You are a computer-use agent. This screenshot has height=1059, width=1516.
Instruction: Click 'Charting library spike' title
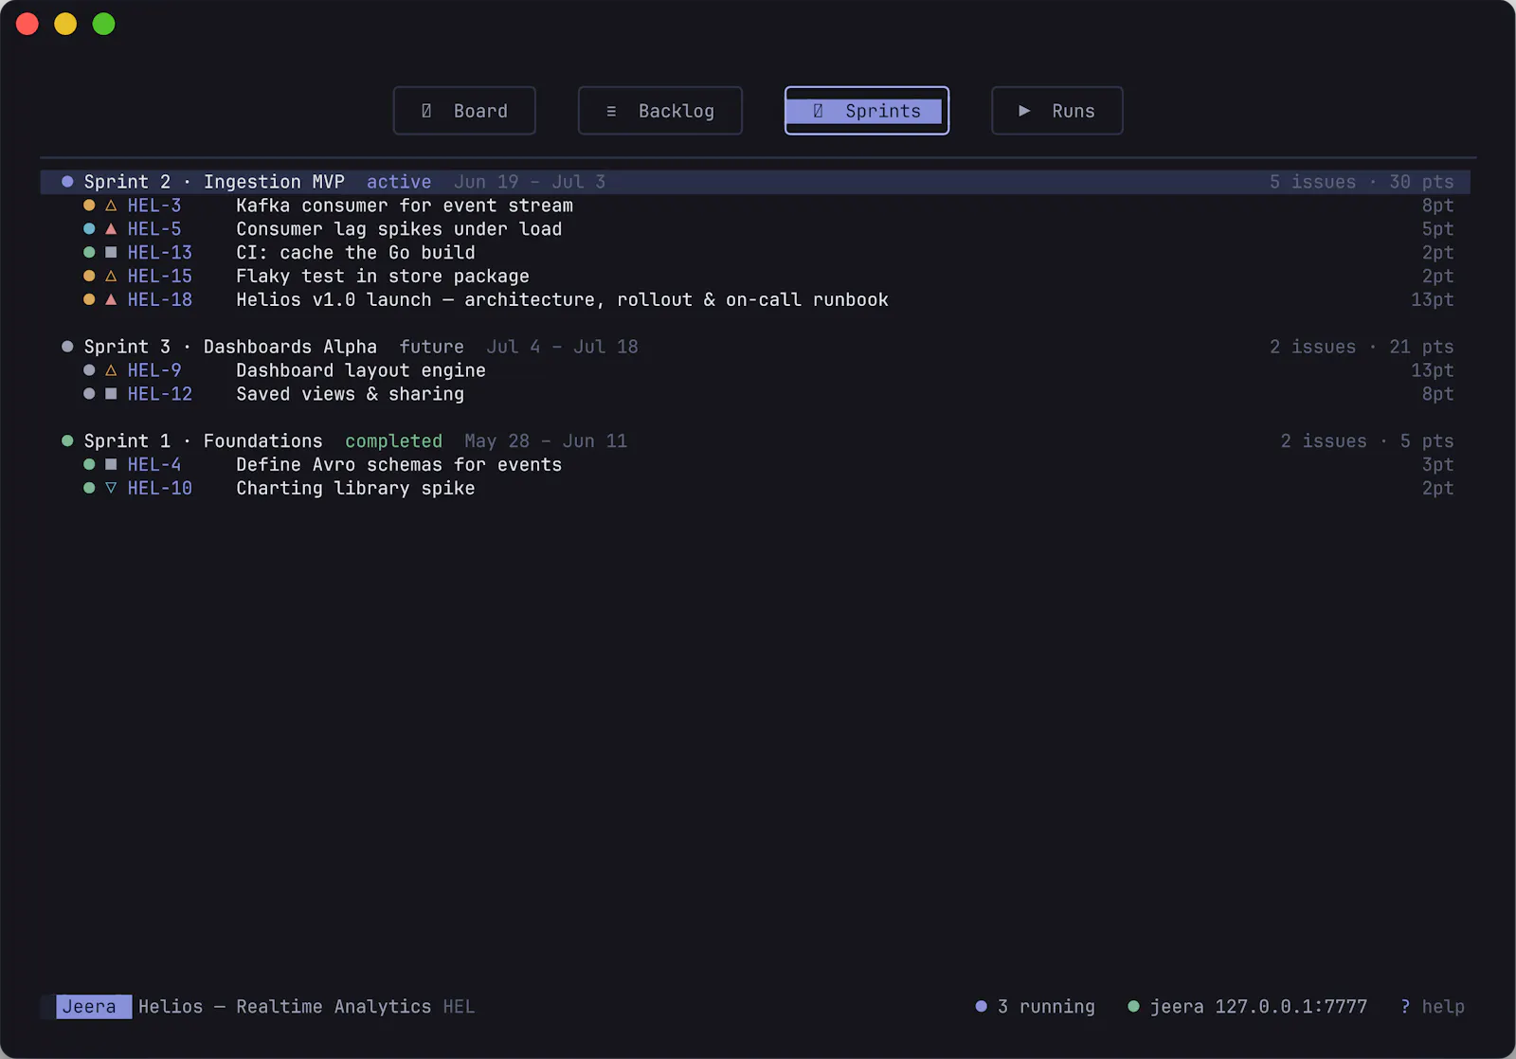point(355,488)
